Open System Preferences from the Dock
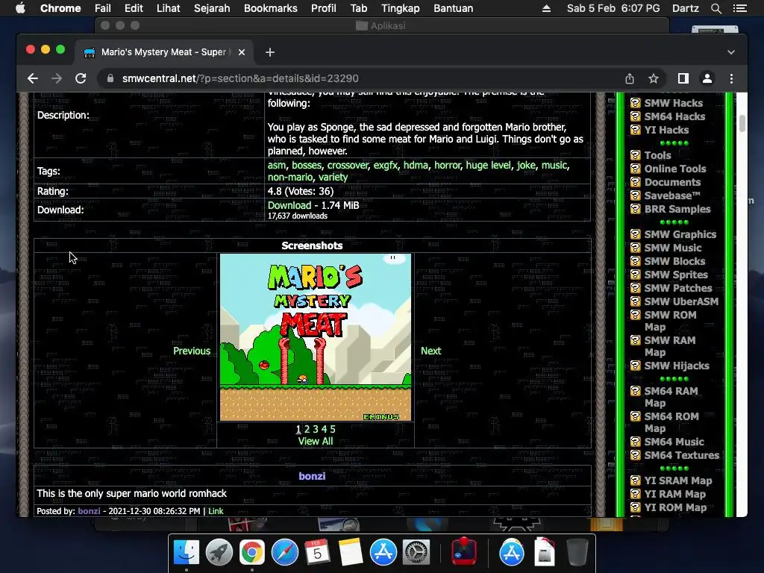The width and height of the screenshot is (764, 573). tap(416, 553)
